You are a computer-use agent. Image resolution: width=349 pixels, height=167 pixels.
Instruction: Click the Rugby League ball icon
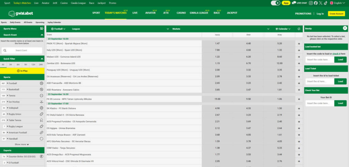pos(41,126)
